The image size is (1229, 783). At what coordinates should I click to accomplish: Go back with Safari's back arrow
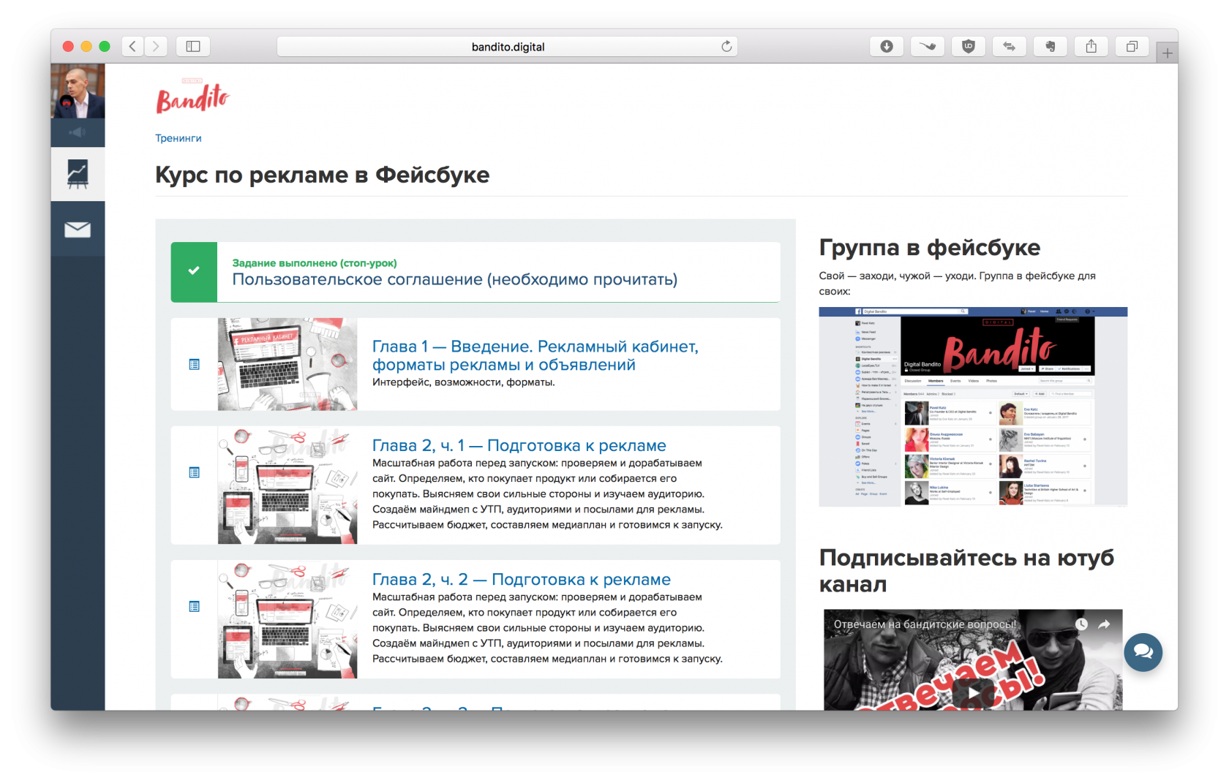(132, 46)
